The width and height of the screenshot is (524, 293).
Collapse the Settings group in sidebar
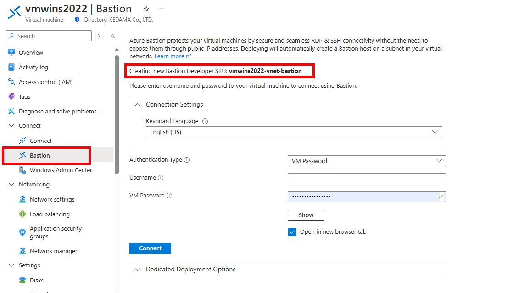pyautogui.click(x=11, y=265)
